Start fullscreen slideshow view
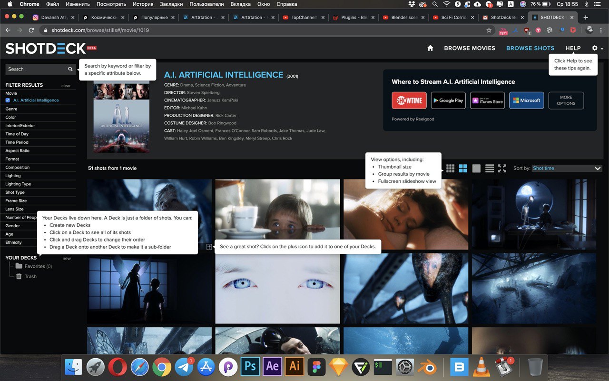The height and width of the screenshot is (381, 609). click(502, 168)
